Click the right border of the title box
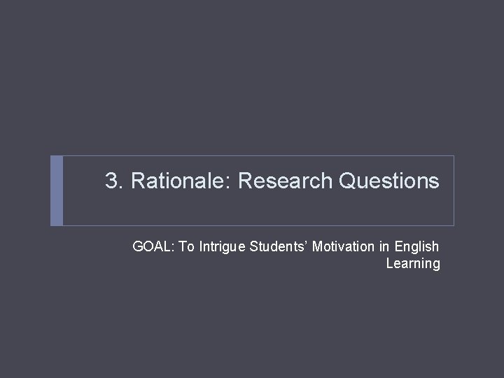The height and width of the screenshot is (378, 504). tap(454, 190)
